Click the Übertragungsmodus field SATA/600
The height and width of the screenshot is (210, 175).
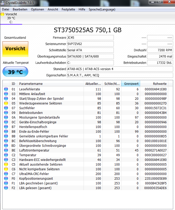click(90, 56)
